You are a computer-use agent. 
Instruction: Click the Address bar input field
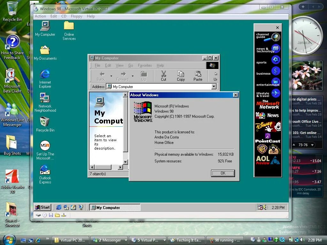click(x=159, y=87)
